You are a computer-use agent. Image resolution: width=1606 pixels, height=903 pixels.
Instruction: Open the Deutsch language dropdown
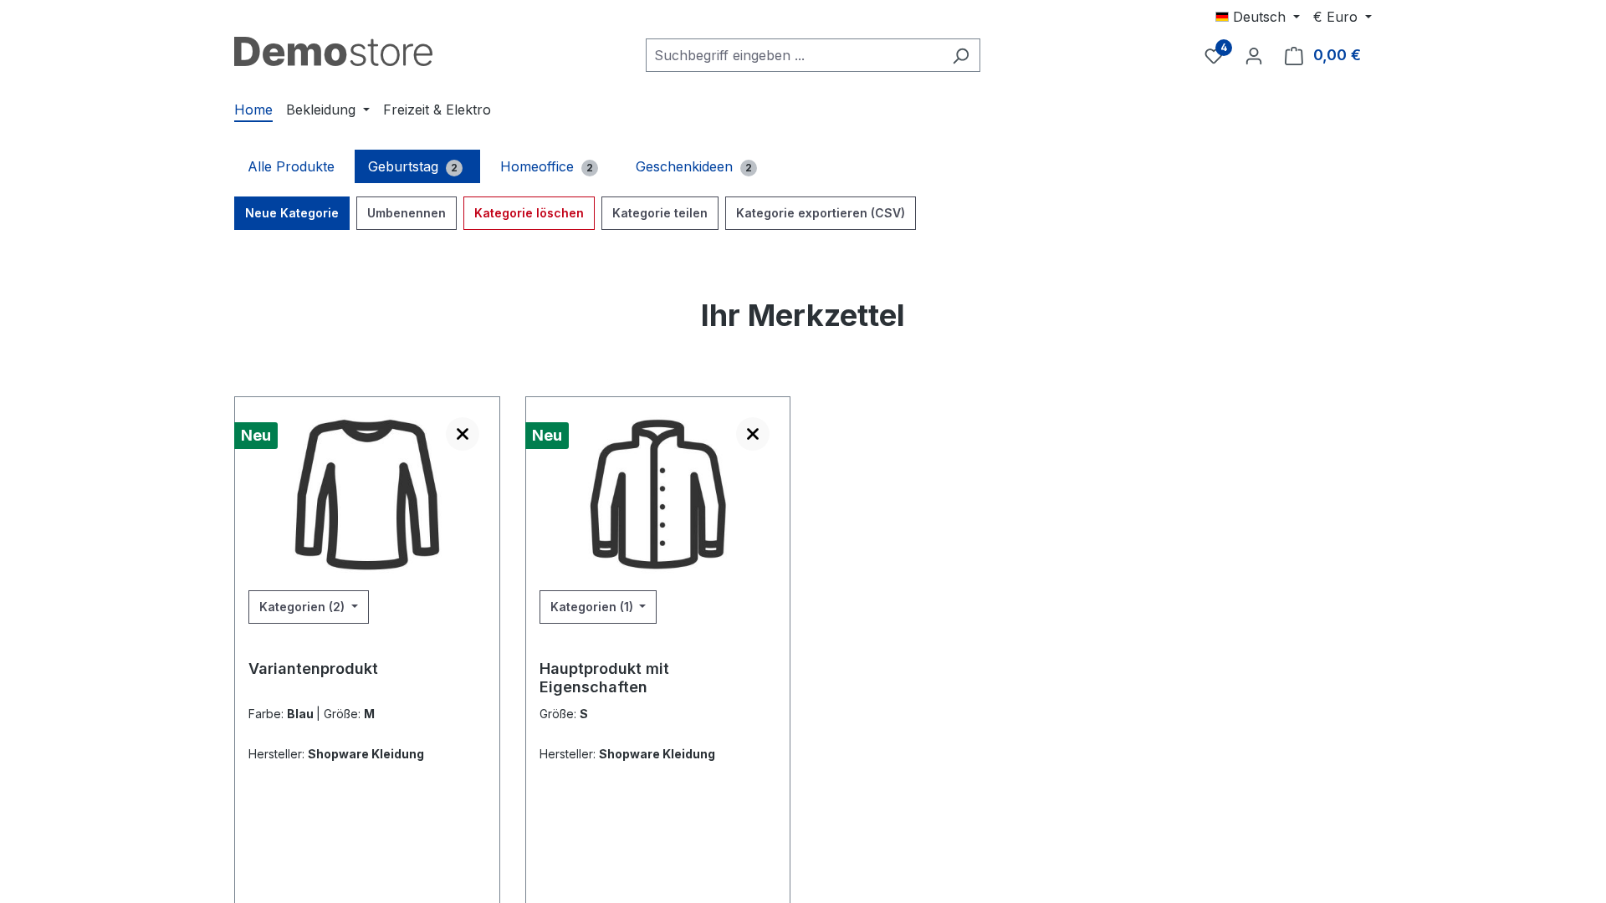[1257, 17]
